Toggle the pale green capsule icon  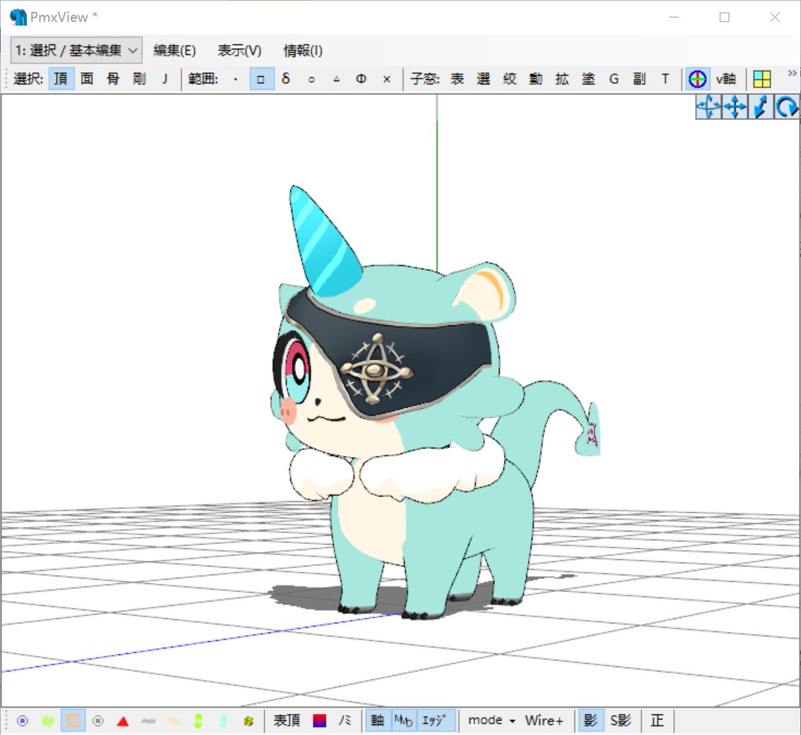[x=224, y=721]
